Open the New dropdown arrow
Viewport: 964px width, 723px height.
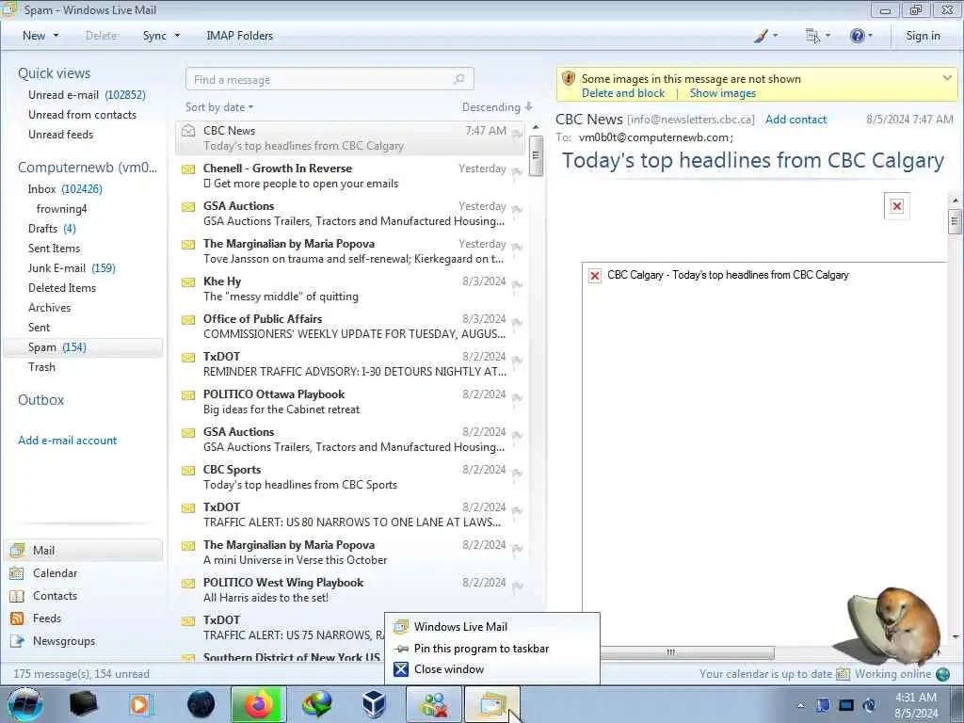[x=56, y=36]
